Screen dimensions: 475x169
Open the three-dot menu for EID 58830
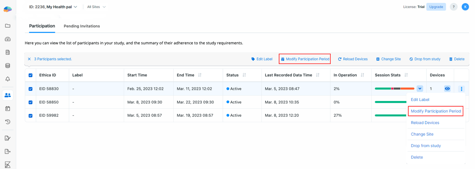[x=461, y=89]
